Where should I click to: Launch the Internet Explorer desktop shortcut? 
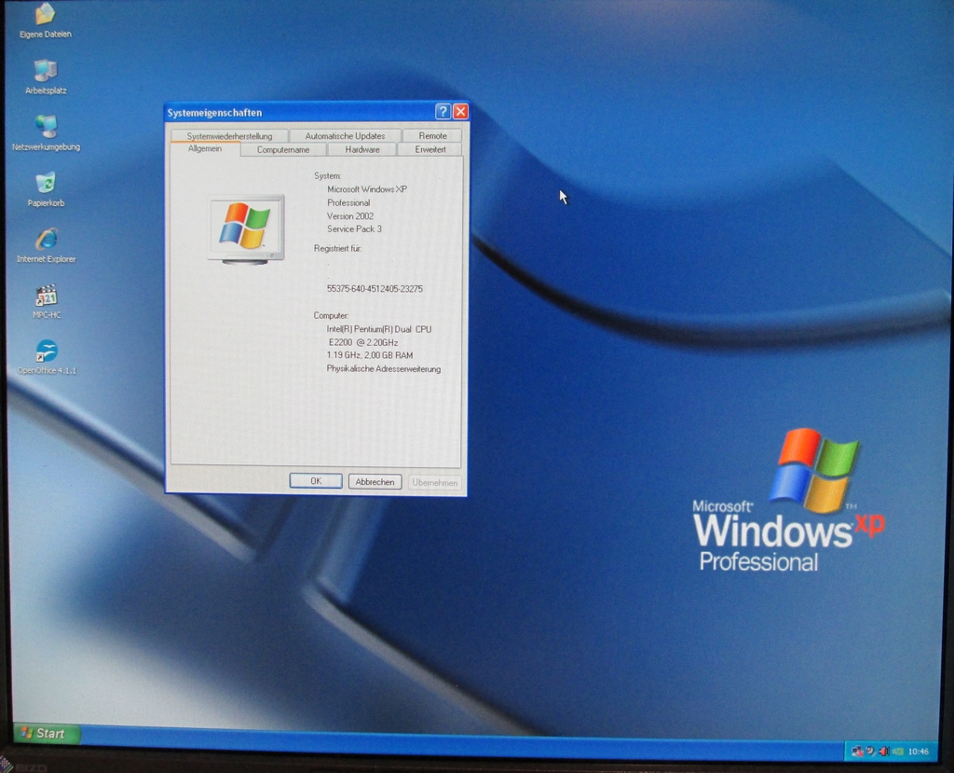pyautogui.click(x=46, y=240)
